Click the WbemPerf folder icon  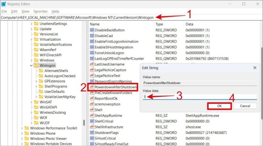(x=36, y=50)
